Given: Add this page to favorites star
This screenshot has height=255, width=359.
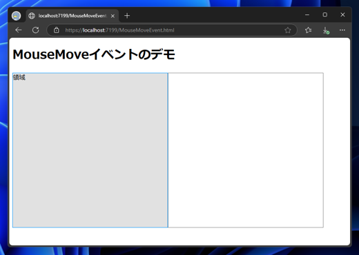Looking at the screenshot, I should 288,30.
